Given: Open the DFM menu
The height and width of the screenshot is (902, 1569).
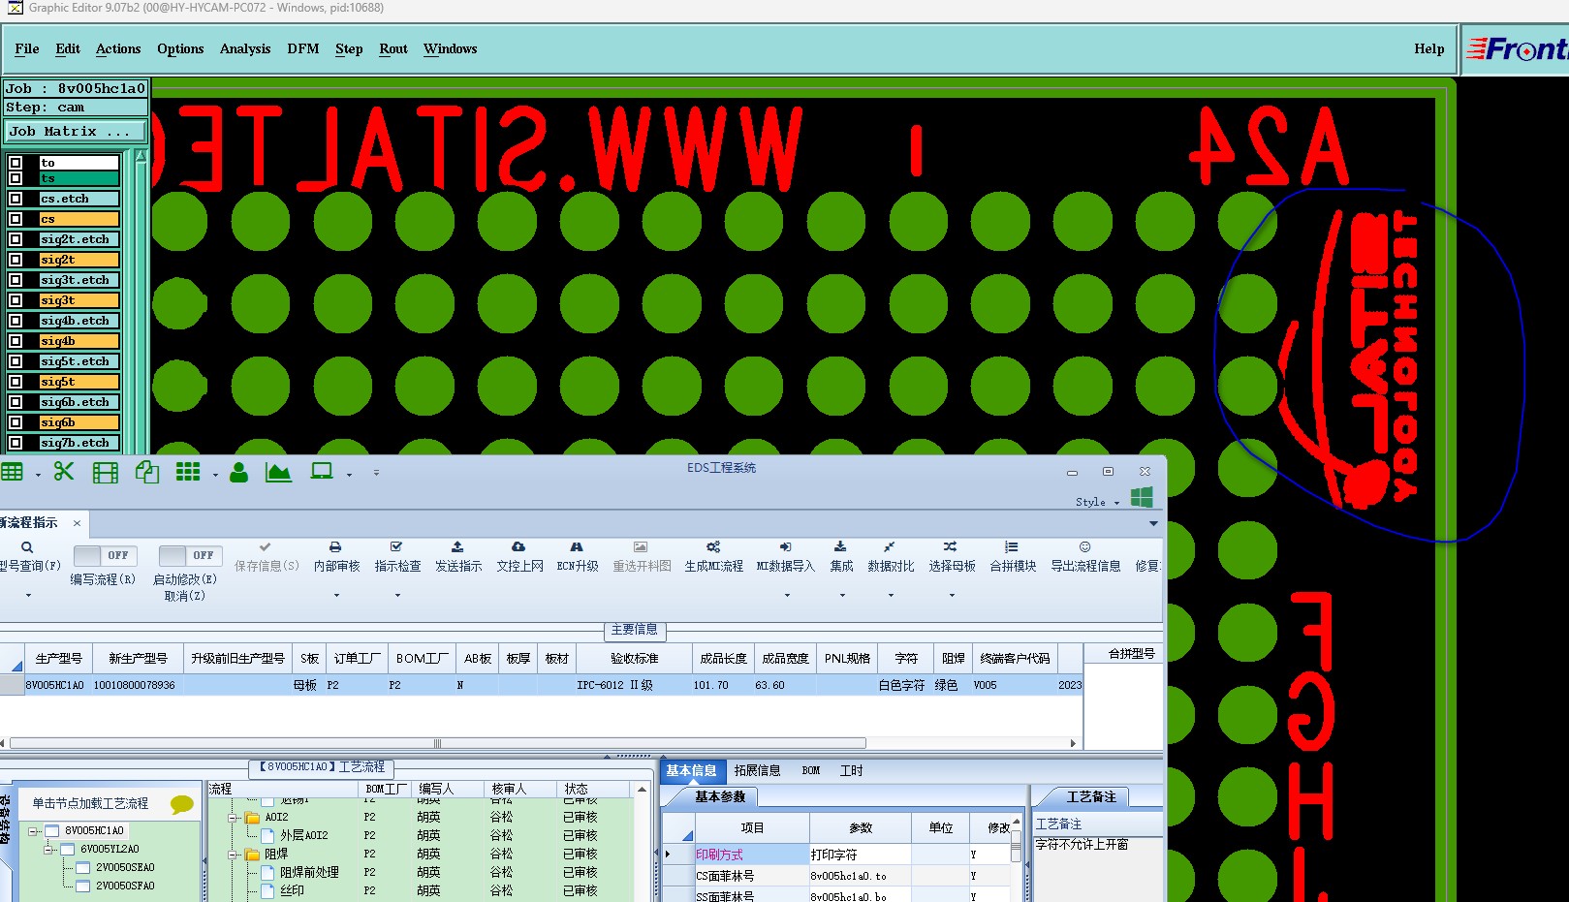Looking at the screenshot, I should 303,48.
